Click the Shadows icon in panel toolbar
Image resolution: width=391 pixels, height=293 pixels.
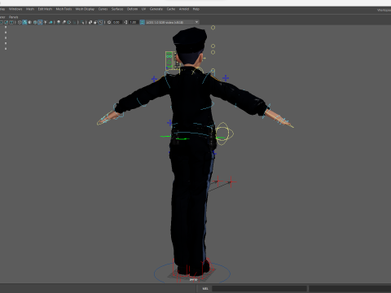51,22
